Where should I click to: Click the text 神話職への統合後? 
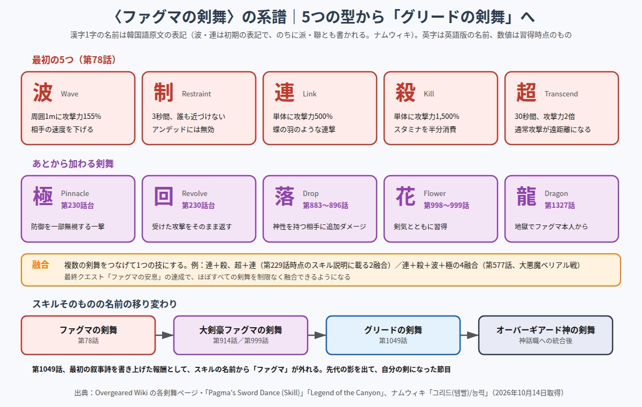click(x=546, y=341)
